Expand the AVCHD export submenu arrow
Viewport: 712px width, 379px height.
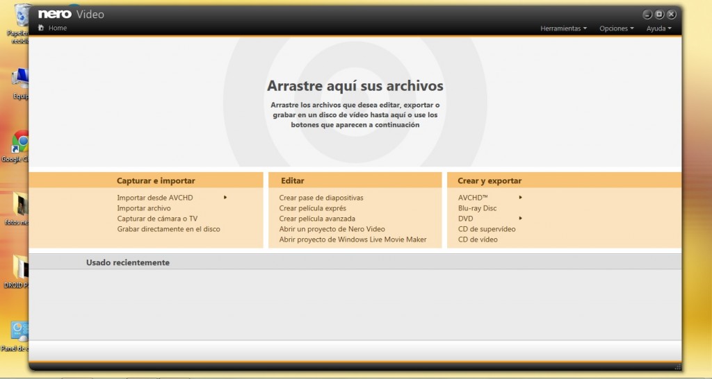tap(521, 197)
